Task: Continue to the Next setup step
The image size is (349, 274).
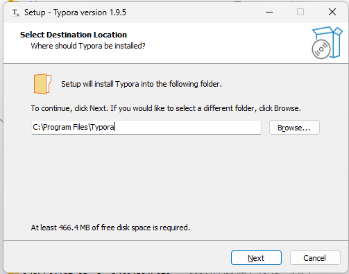Action: (x=256, y=258)
